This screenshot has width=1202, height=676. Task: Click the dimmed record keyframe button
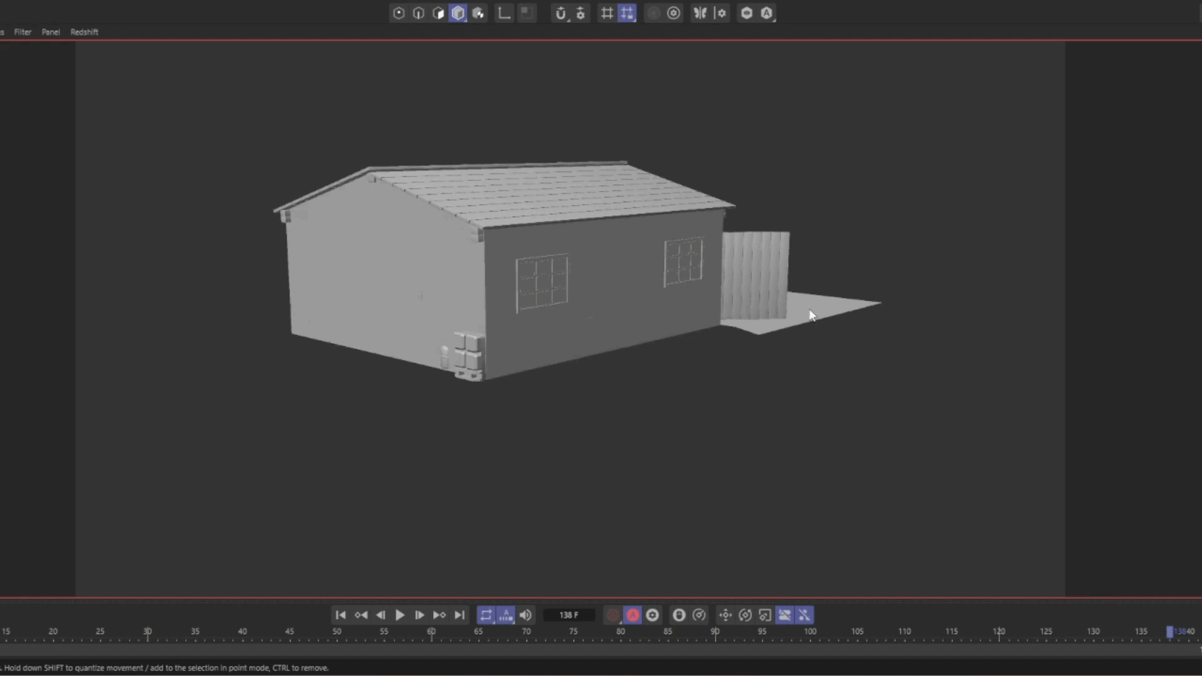tap(613, 615)
